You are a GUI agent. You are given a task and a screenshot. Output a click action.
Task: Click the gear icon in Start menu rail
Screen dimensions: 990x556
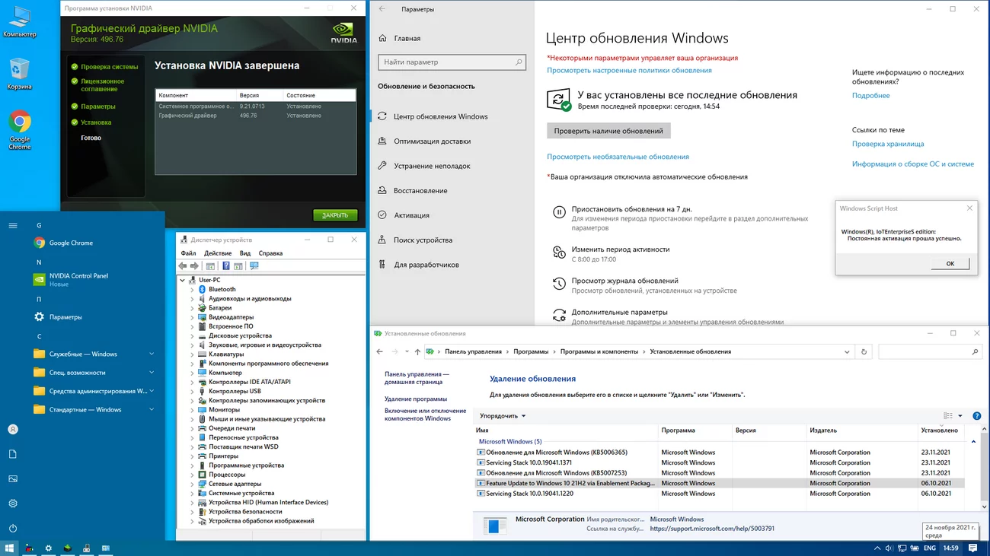(13, 504)
